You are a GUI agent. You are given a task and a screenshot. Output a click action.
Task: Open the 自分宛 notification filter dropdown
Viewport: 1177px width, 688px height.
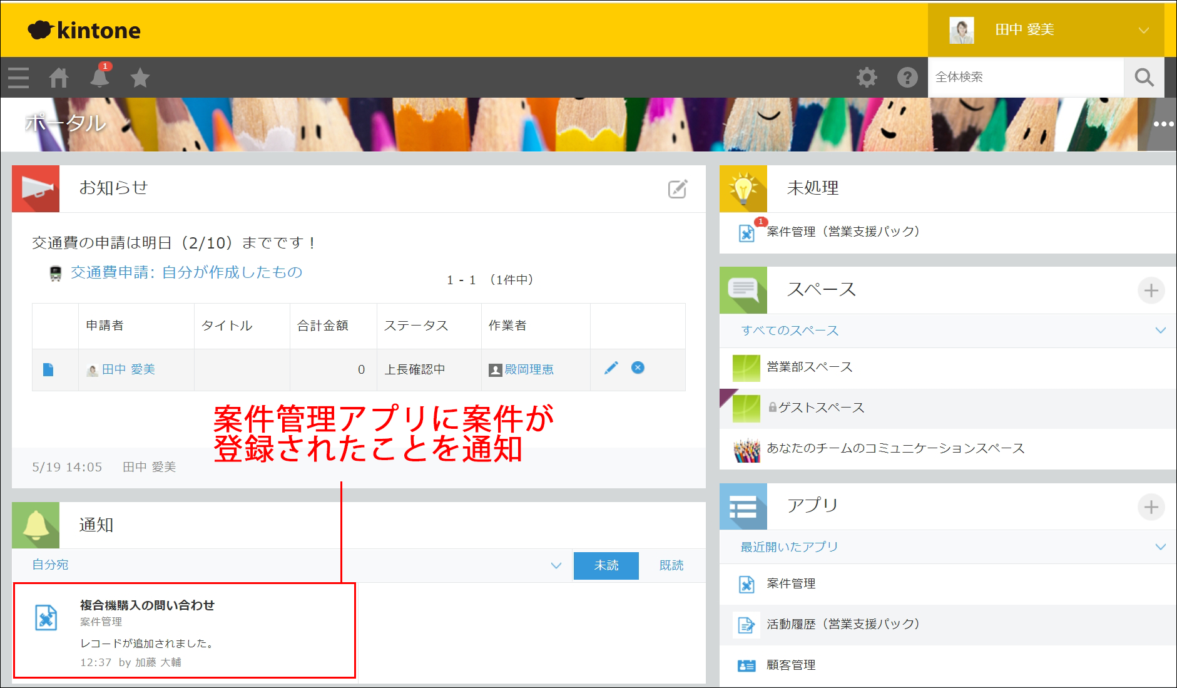click(x=555, y=565)
